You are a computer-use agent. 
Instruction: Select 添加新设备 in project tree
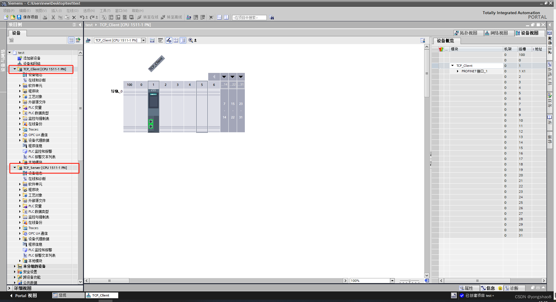click(29, 58)
